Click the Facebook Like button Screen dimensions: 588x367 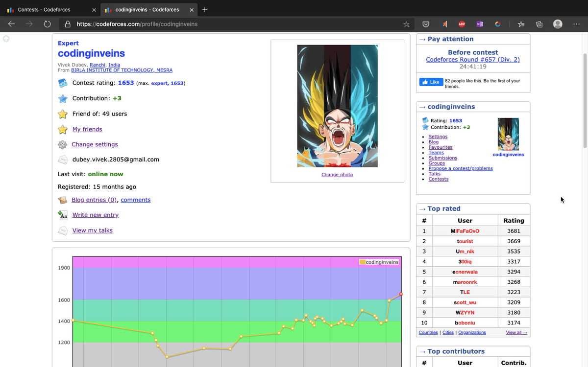pos(431,82)
